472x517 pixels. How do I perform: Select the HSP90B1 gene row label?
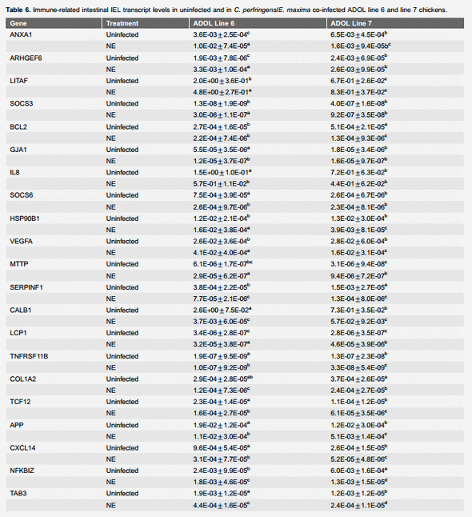click(24, 218)
